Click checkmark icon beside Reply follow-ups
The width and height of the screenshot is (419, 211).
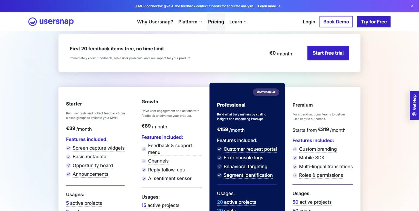click(x=144, y=170)
